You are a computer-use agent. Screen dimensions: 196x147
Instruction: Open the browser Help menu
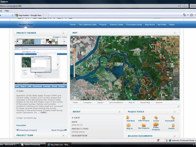pyautogui.click(x=7, y=11)
